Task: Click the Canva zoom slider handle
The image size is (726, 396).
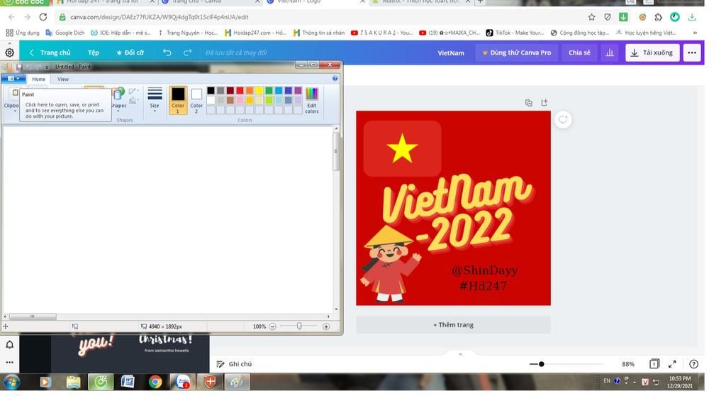Action: coord(541,364)
